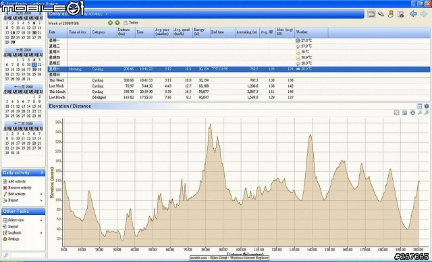Click the This Month summary row
This screenshot has width=432, height=262.
238,92
